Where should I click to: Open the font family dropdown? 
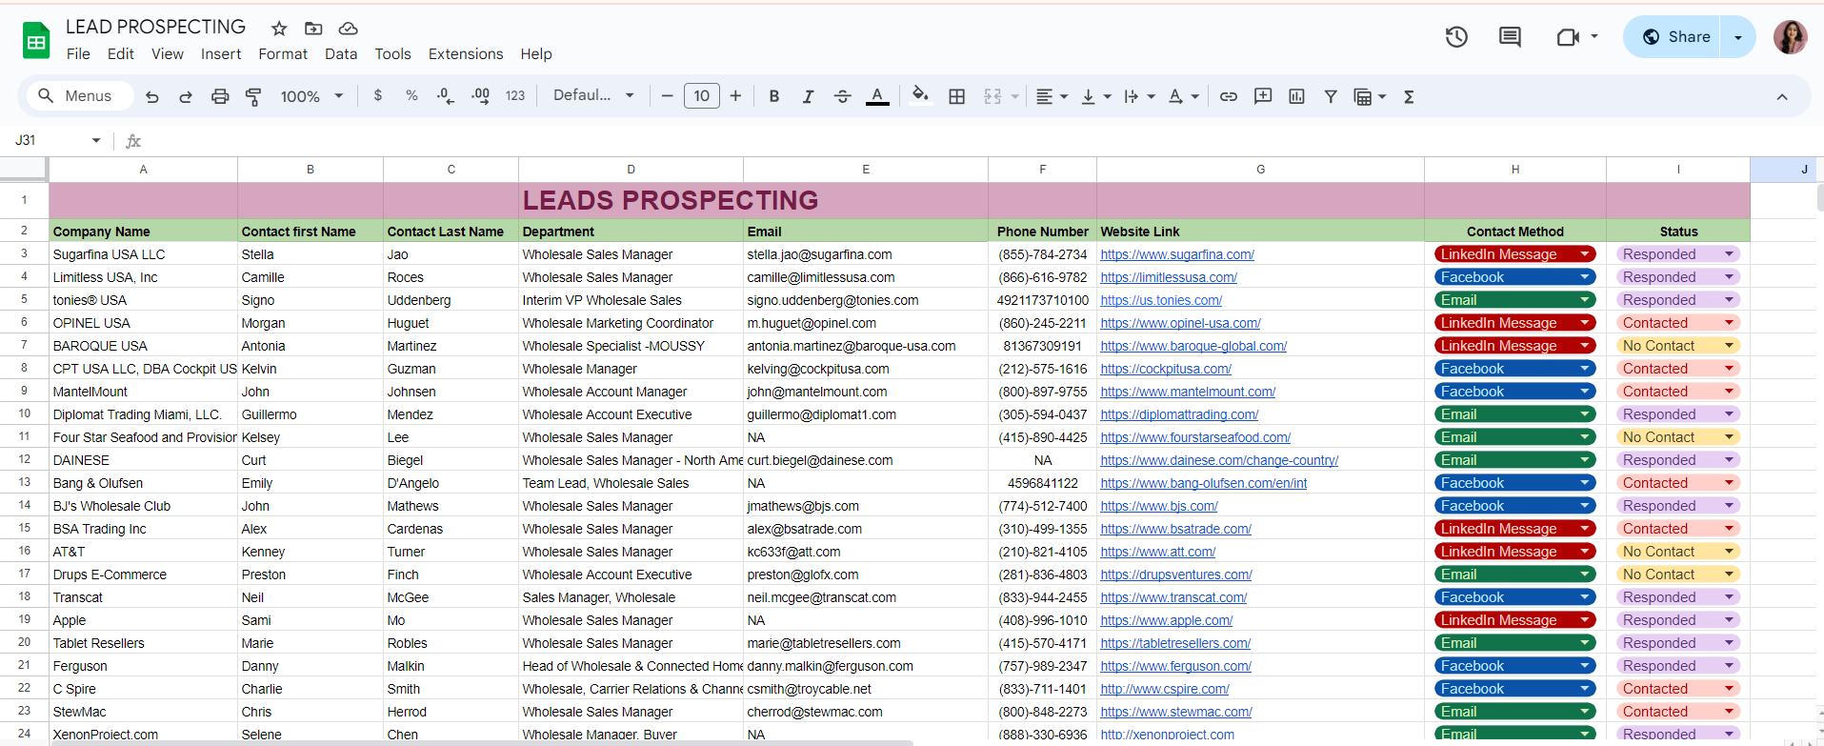[593, 96]
